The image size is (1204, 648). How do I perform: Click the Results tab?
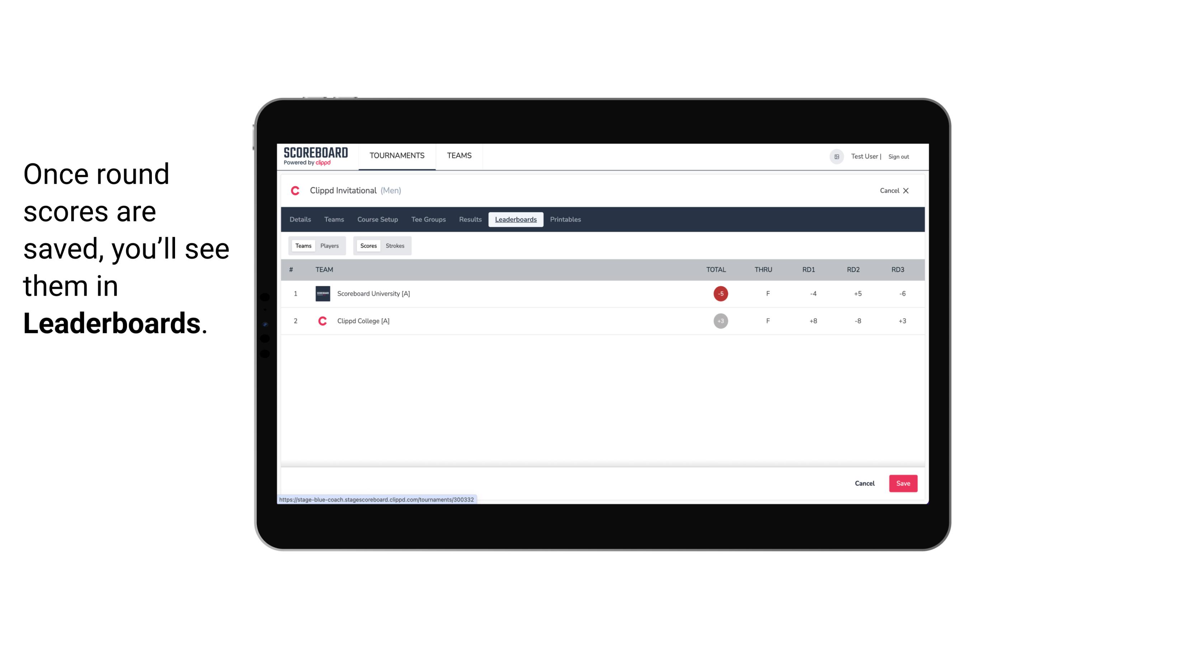tap(470, 220)
